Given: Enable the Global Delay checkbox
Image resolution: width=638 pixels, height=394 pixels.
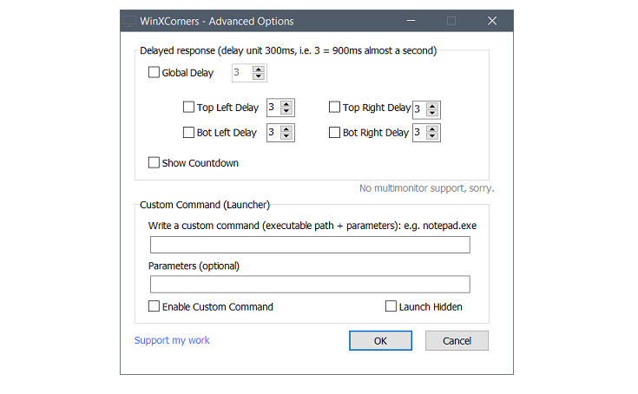Looking at the screenshot, I should [x=155, y=73].
